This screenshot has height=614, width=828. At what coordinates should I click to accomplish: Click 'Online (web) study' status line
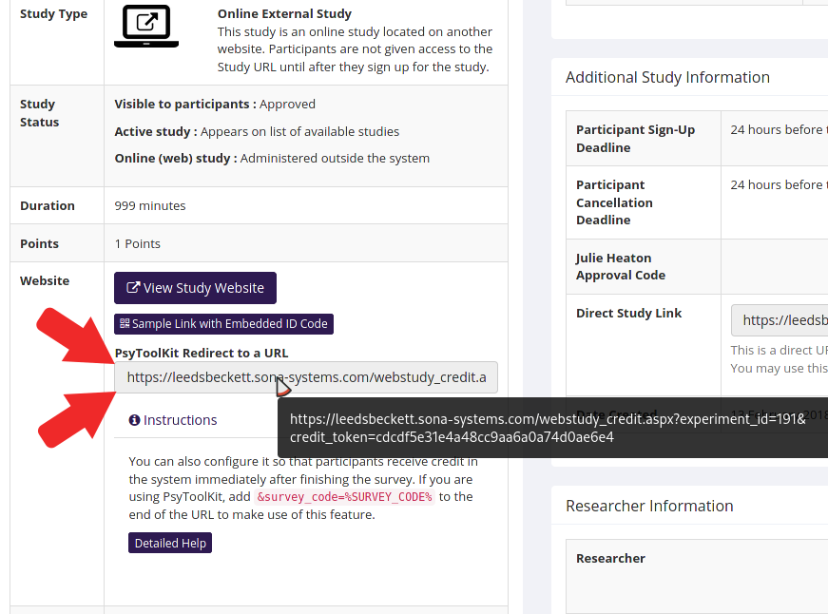tap(272, 159)
